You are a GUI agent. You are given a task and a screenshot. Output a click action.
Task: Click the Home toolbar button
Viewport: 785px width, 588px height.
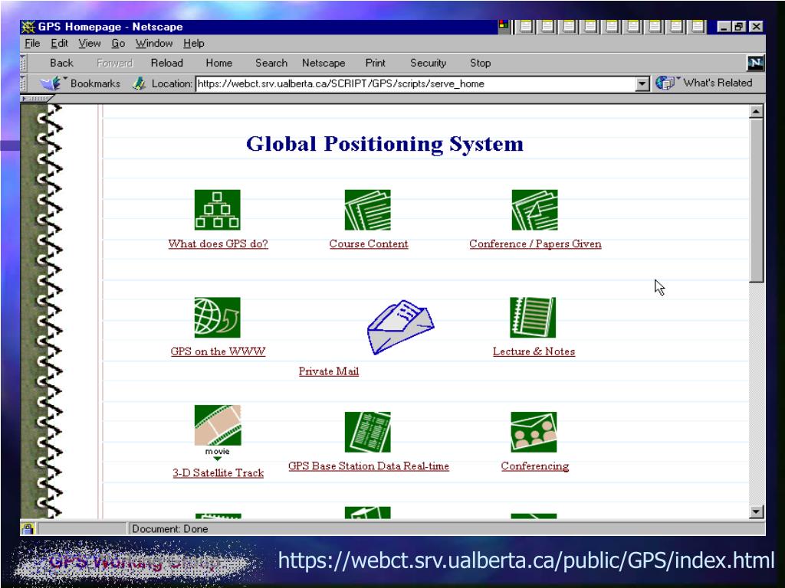218,63
